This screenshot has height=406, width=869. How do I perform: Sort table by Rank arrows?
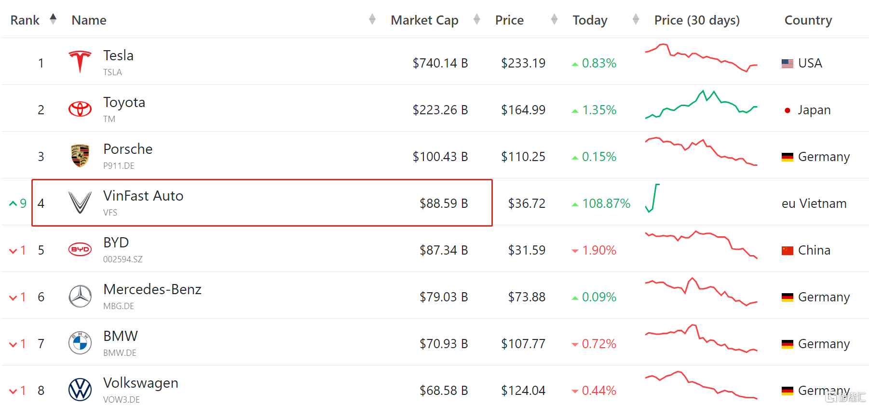pos(53,19)
